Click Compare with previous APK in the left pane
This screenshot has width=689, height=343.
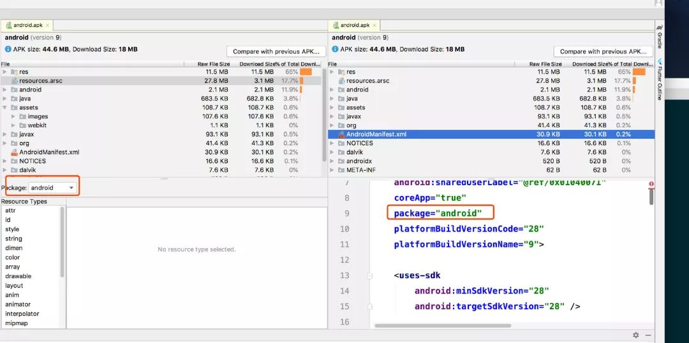(x=276, y=52)
